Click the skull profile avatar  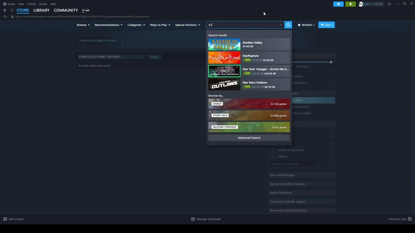361,4
